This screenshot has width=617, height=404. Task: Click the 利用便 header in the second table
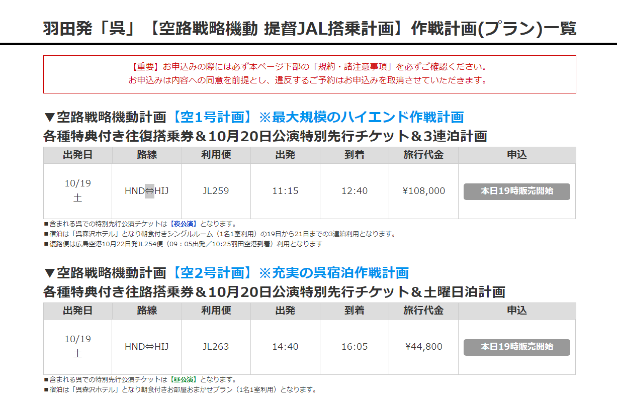point(216,311)
